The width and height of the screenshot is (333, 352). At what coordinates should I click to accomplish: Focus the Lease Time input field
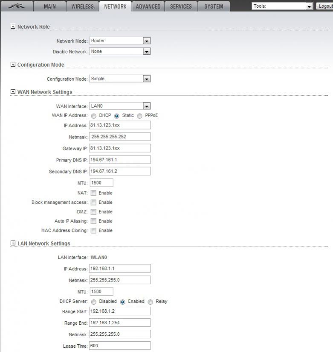point(120,346)
